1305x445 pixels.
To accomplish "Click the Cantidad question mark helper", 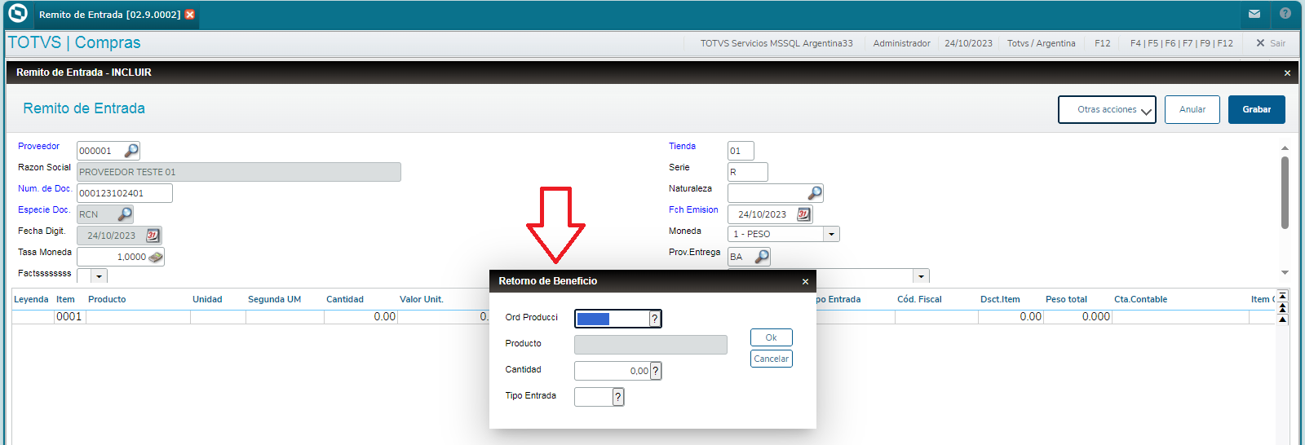I will click(655, 371).
